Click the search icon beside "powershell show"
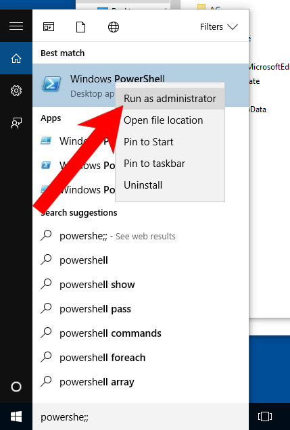The height and width of the screenshot is (430, 290). (x=46, y=284)
